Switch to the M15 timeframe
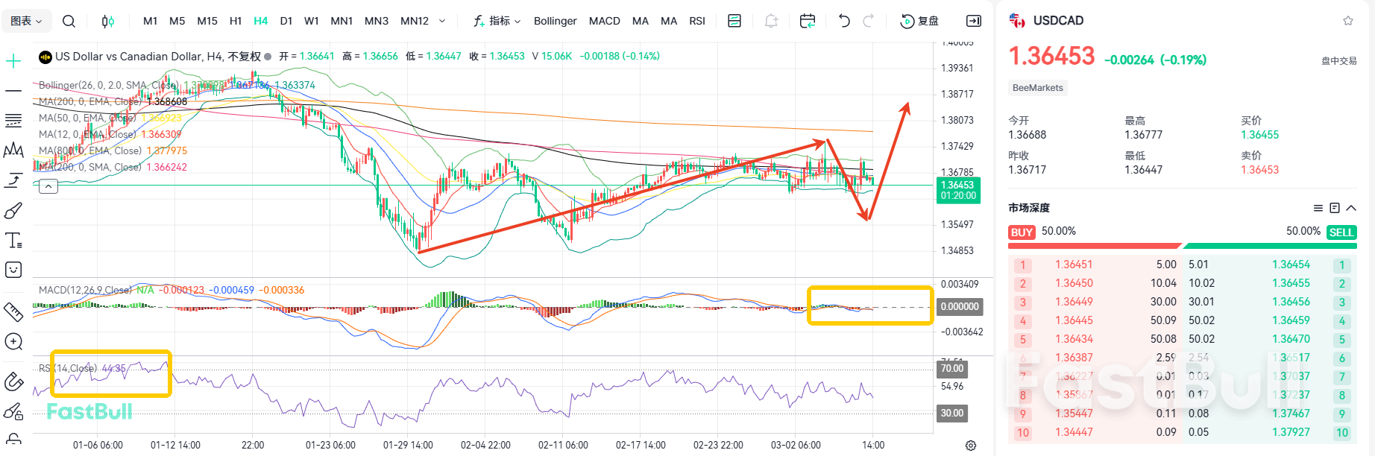The image size is (1375, 456). coord(207,21)
